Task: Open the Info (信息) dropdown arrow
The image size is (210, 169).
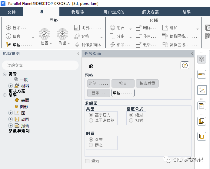Action: point(33,38)
